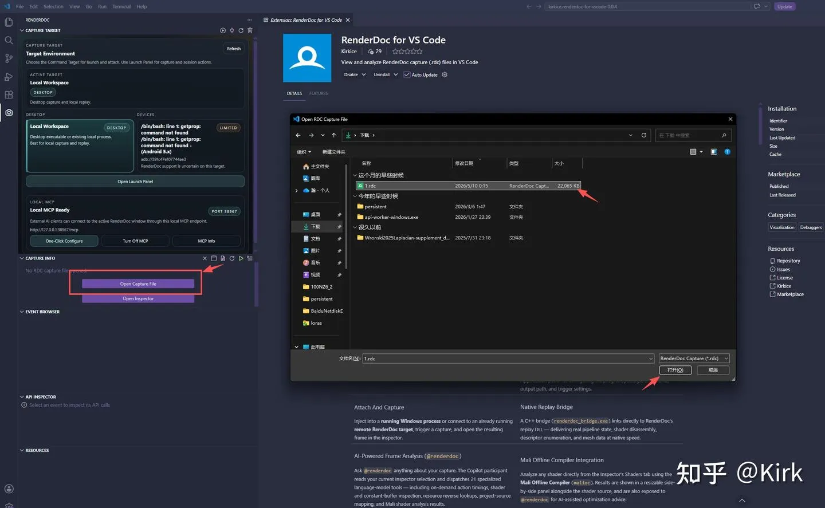
Task: Click the green play icon in the Capture Info header
Action: click(241, 258)
